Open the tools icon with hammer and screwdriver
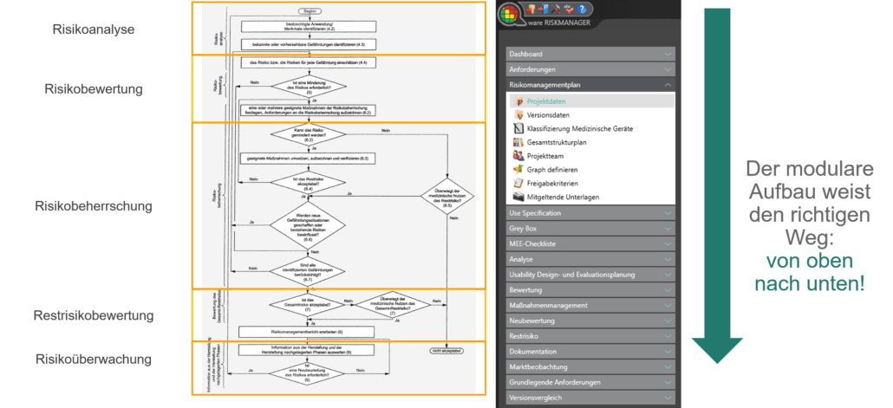Viewport: 893px width, 408px height. click(x=556, y=10)
